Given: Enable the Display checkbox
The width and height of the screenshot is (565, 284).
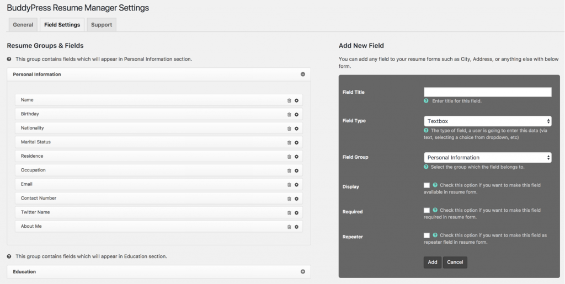Looking at the screenshot, I should 427,185.
